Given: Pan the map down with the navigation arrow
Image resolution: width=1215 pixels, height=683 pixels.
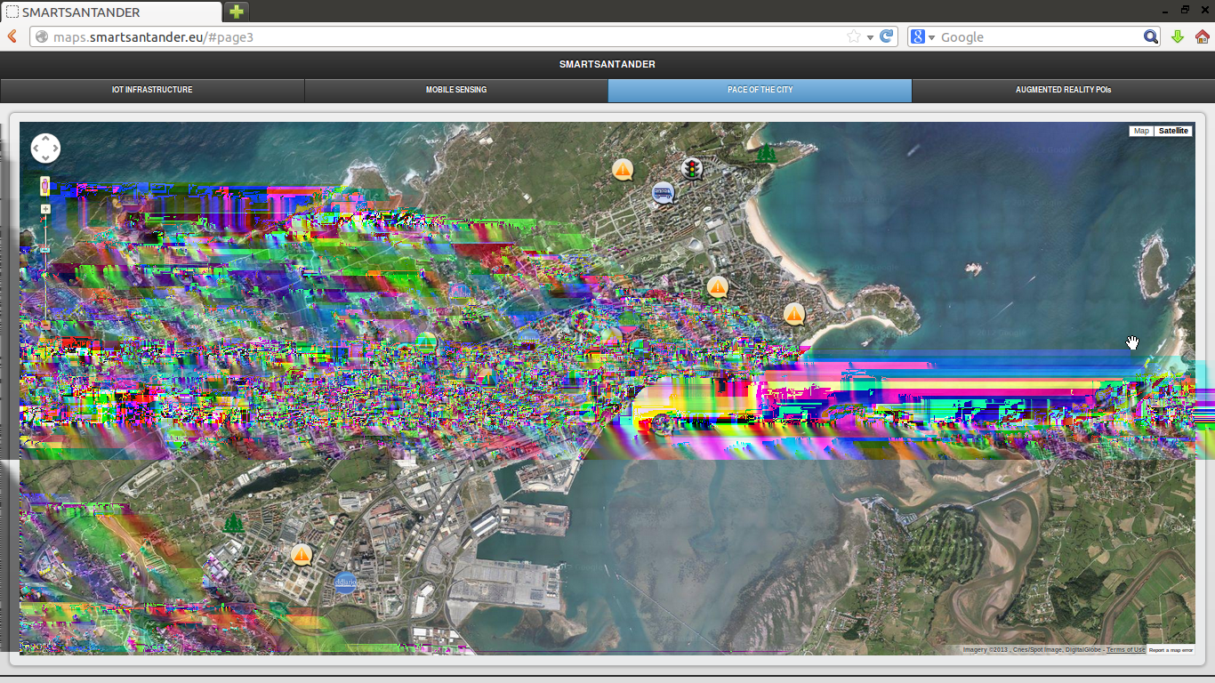Looking at the screenshot, I should coord(45,158).
